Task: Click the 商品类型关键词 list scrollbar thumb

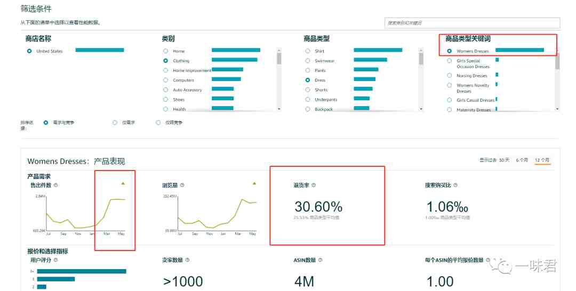Action: coord(557,61)
